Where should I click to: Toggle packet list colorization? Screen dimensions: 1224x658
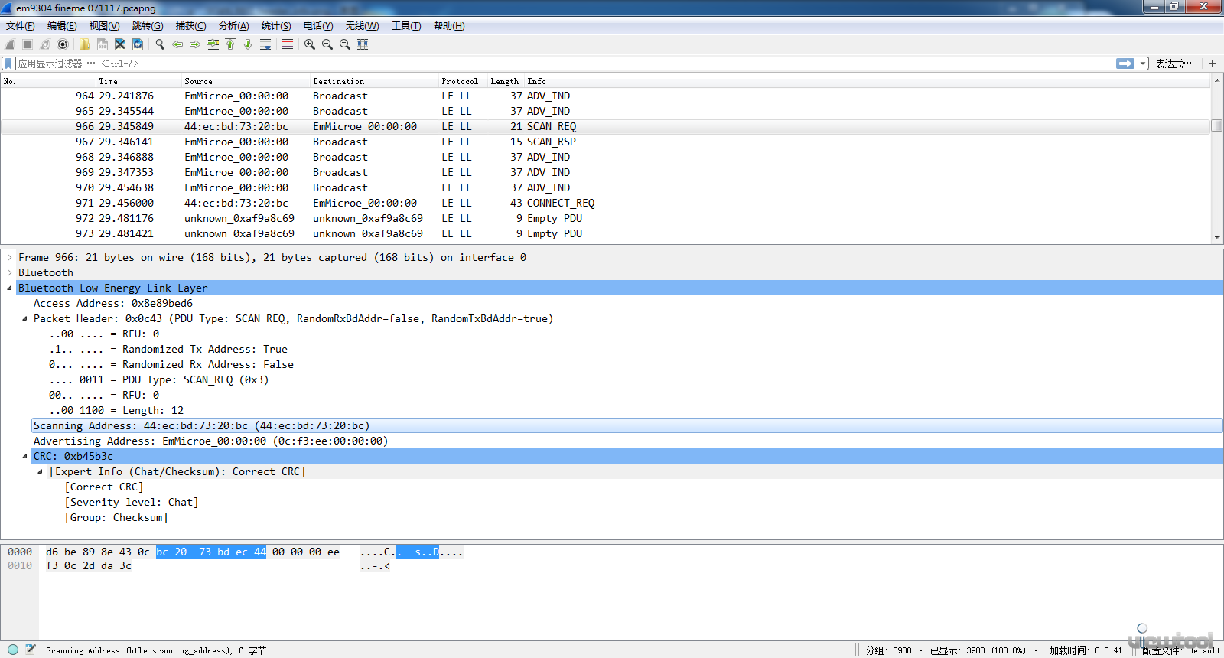(288, 44)
